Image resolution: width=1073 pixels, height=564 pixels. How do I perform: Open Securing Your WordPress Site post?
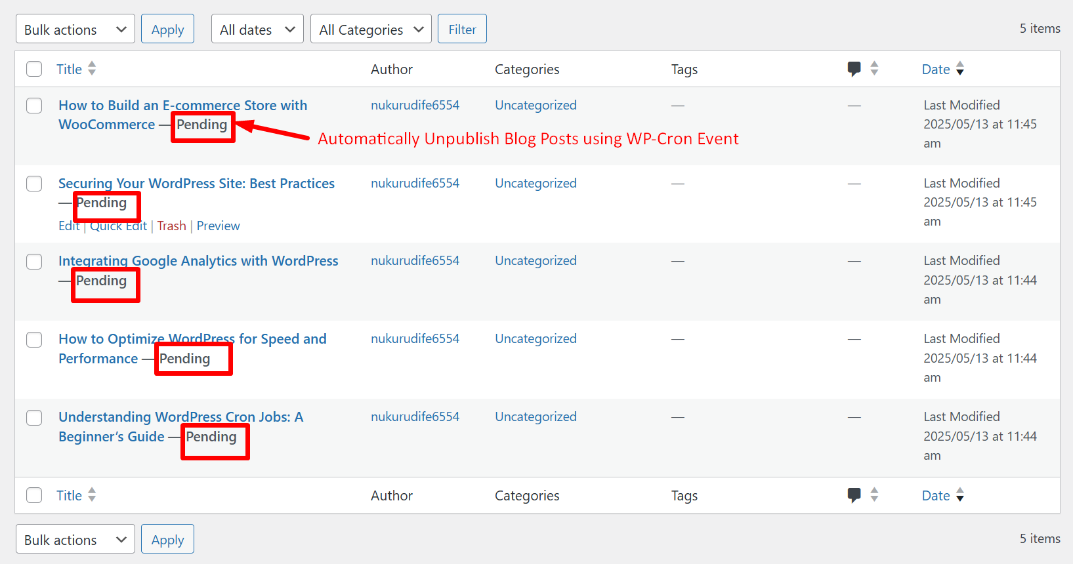coord(196,184)
